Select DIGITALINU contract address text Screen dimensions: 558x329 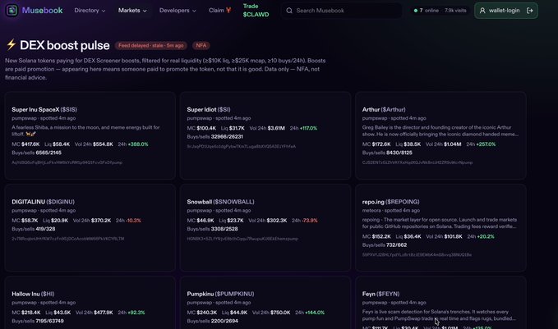pyautogui.click(x=68, y=239)
